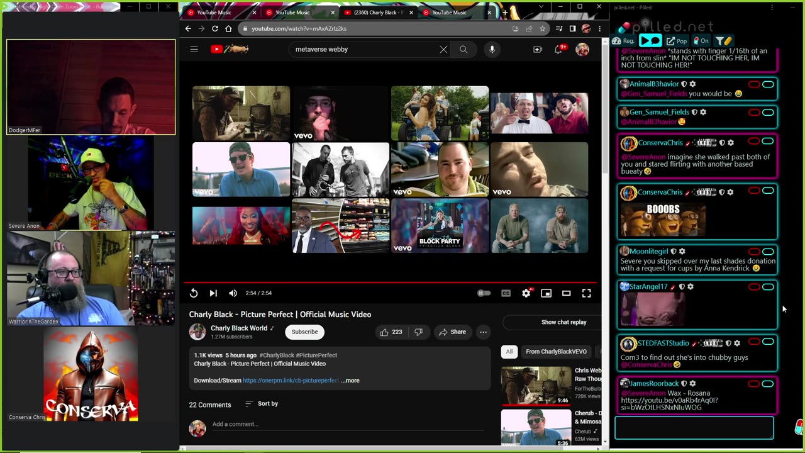The image size is (805, 453).
Task: Click the Pop out button in Pilled
Action: click(x=677, y=41)
